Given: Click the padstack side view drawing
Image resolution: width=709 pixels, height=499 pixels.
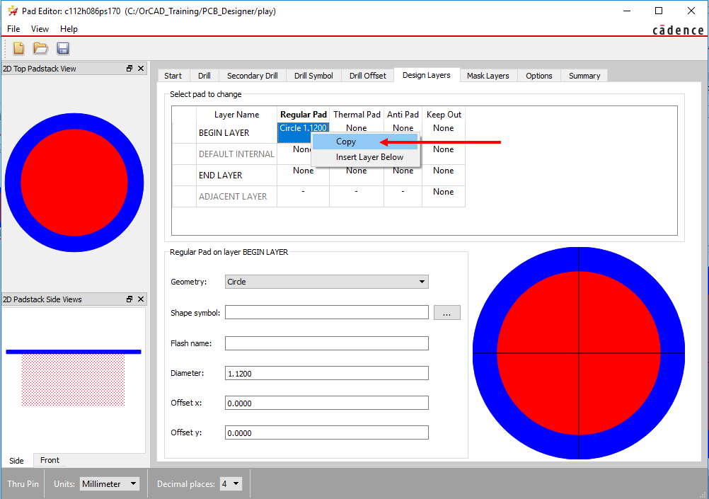Looking at the screenshot, I should point(74,378).
